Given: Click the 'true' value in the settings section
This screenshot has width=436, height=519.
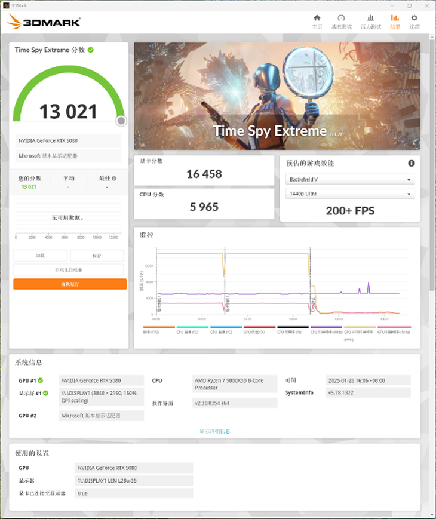Looking at the screenshot, I should [134, 493].
